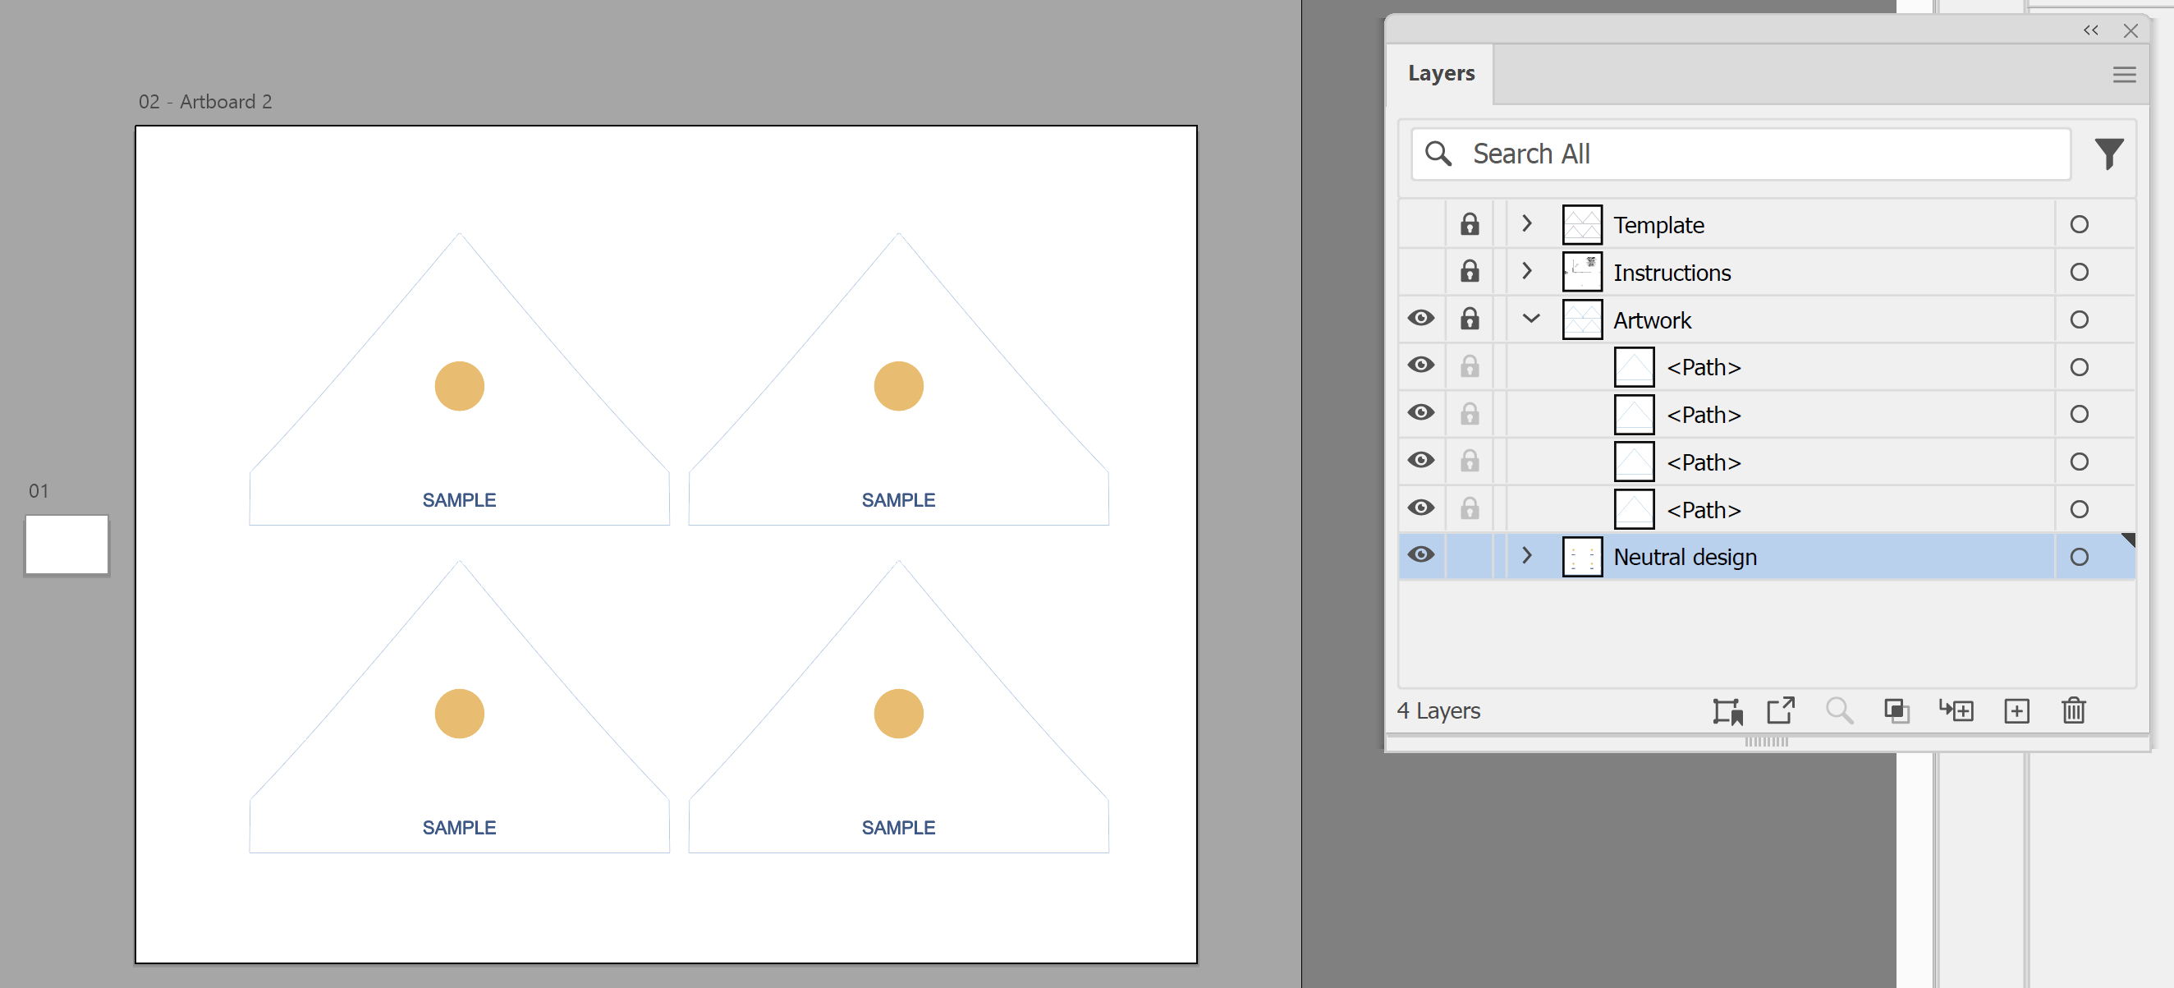Image resolution: width=2174 pixels, height=988 pixels.
Task: Unlock the Instructions layer
Action: click(x=1470, y=272)
